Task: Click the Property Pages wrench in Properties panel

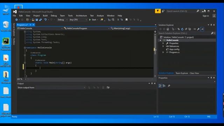Action: click(169, 86)
